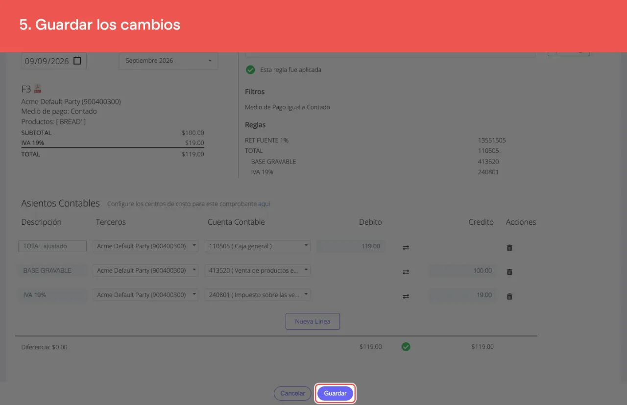Open the 413520 Venta de productos account dropdown
627x405 pixels.
(257, 270)
